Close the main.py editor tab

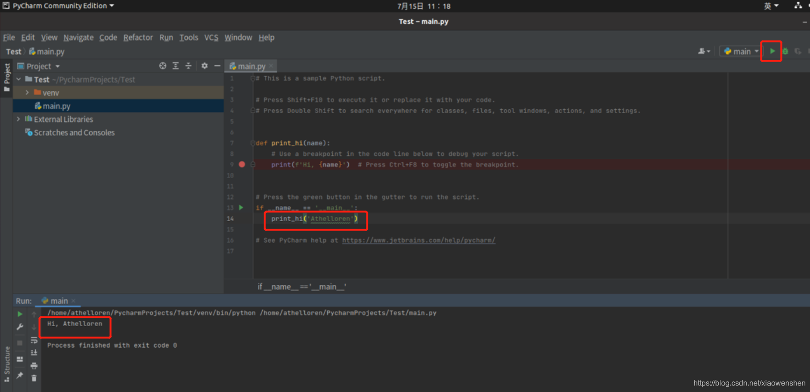271,66
